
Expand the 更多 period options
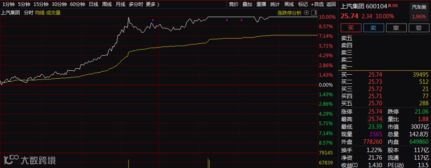(x=152, y=4)
